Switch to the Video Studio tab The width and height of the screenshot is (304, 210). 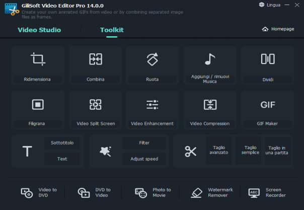click(x=39, y=30)
